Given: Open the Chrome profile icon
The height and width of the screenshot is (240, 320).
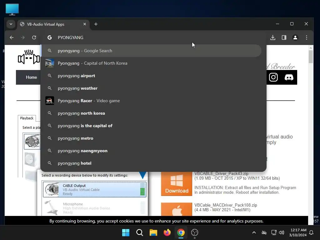Looking at the screenshot, I should (x=295, y=37).
